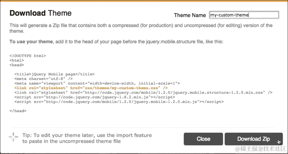Screen dimensions: 288x154
Task: Click the crosshair tip icon
Action: [13, 137]
